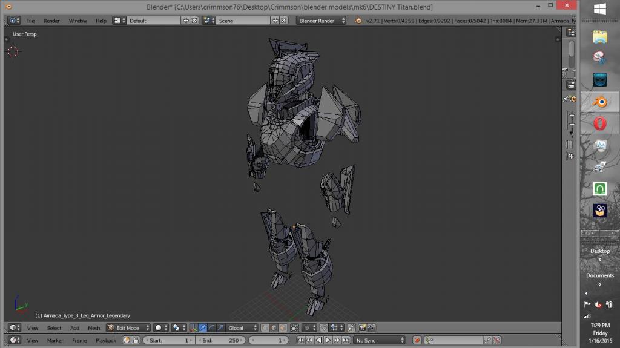620x348 pixels.
Task: Delete the Default screen layout
Action: pos(194,21)
